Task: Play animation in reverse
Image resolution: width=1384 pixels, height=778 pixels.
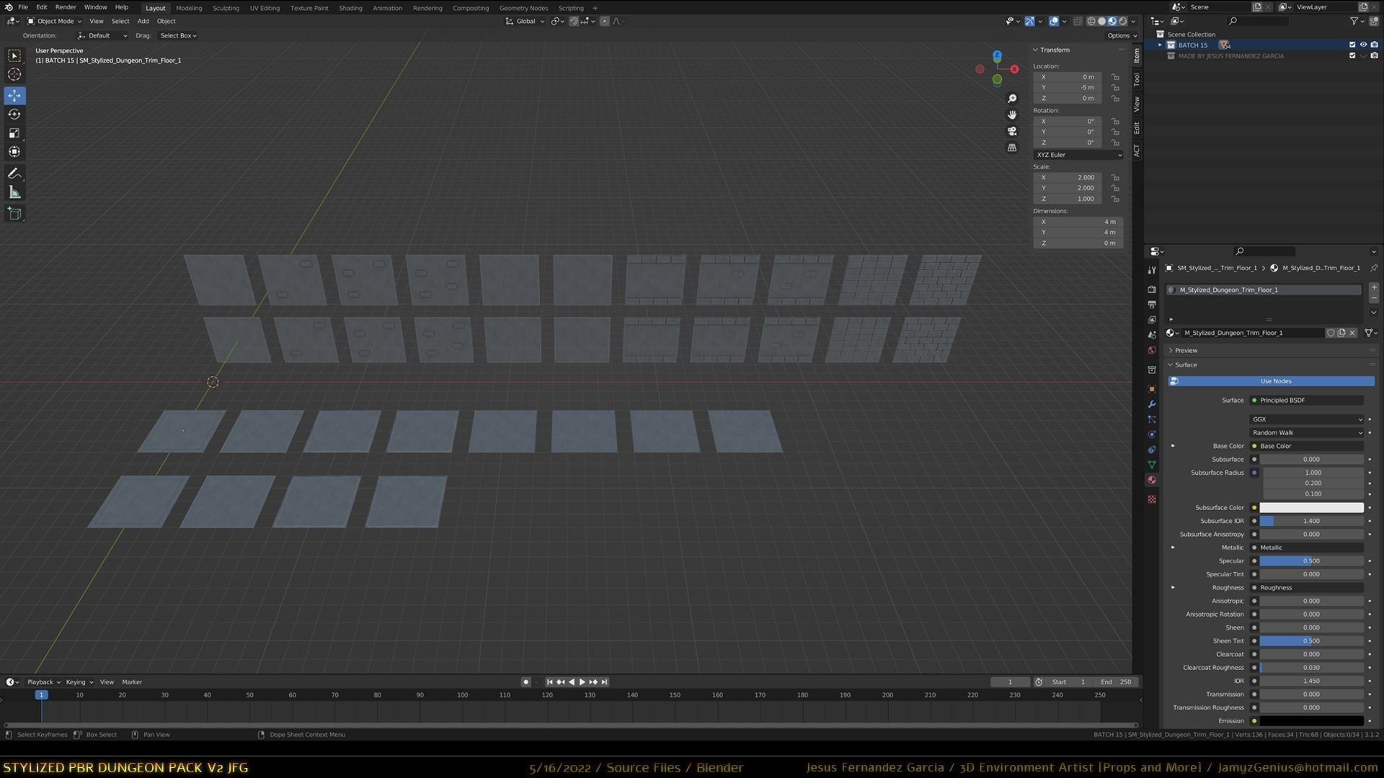Action: point(572,682)
